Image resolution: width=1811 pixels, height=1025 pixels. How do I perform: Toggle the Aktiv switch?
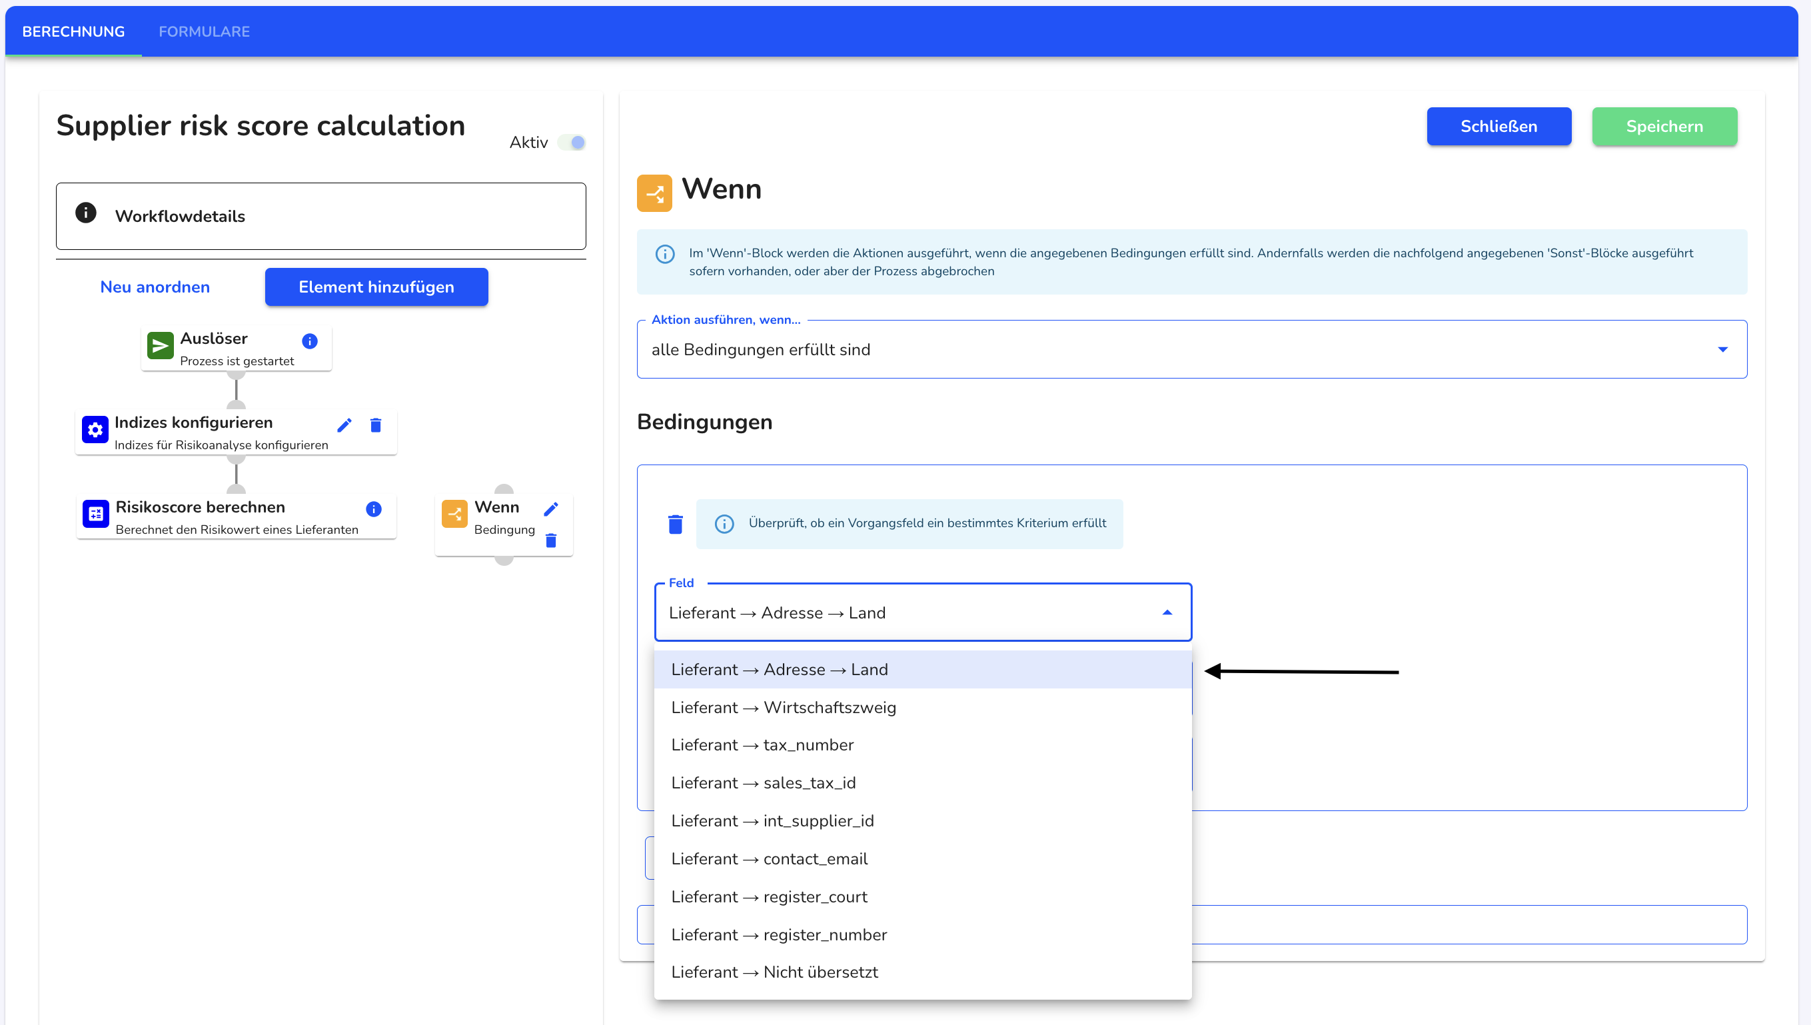tap(572, 142)
